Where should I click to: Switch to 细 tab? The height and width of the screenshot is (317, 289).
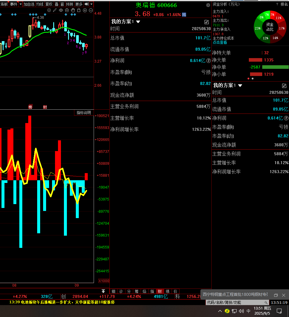pos(113,291)
